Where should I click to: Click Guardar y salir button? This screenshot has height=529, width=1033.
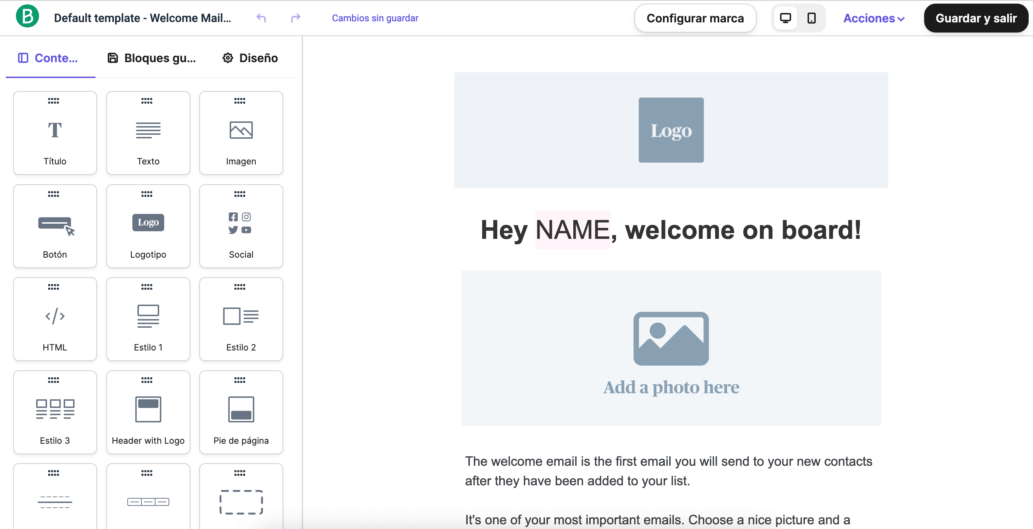pos(975,18)
